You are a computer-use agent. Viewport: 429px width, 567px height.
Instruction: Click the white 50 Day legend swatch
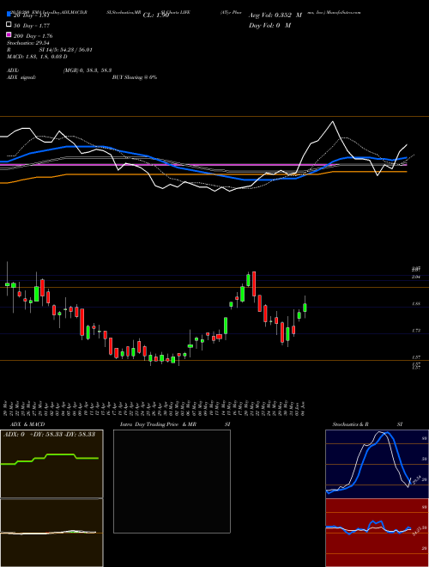click(9, 25)
